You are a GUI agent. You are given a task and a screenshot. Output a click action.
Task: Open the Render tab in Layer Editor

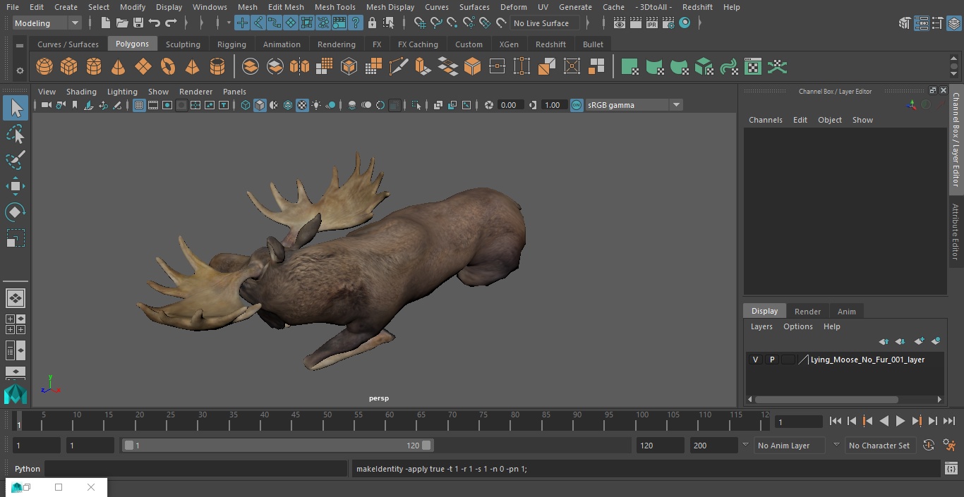807,312
